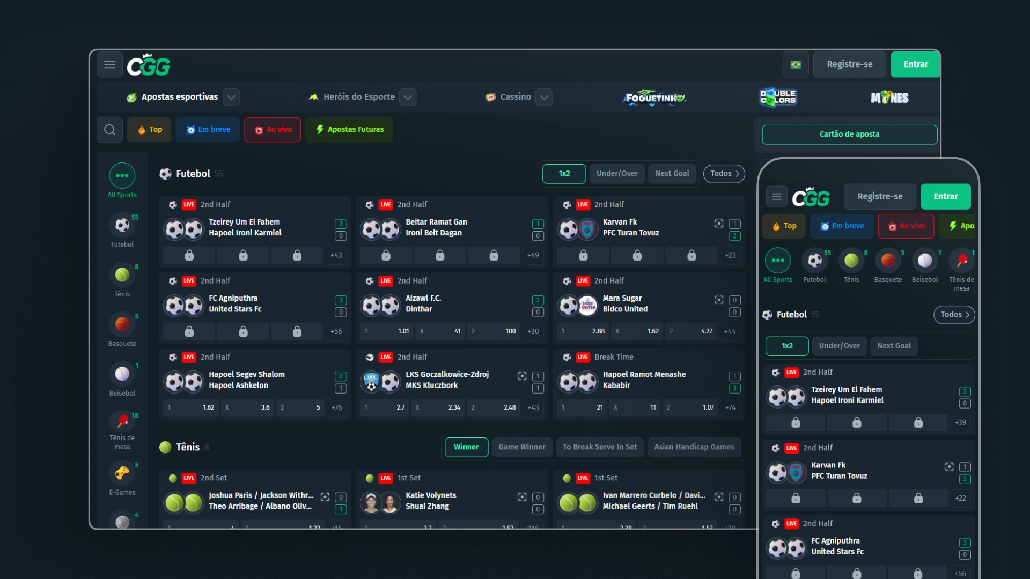Image resolution: width=1030 pixels, height=579 pixels.
Task: Select Under/Over tab in mobile view
Action: tap(839, 346)
